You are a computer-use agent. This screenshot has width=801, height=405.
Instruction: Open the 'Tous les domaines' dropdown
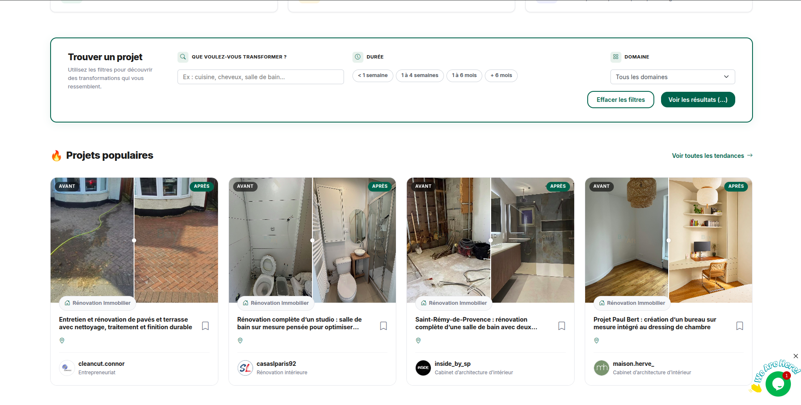672,77
